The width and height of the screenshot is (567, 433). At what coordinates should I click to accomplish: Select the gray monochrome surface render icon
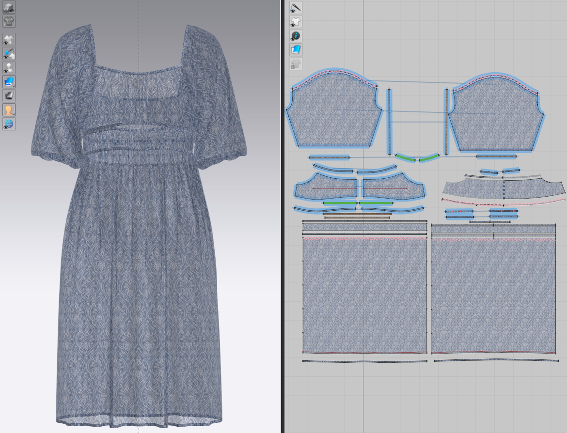pos(9,96)
